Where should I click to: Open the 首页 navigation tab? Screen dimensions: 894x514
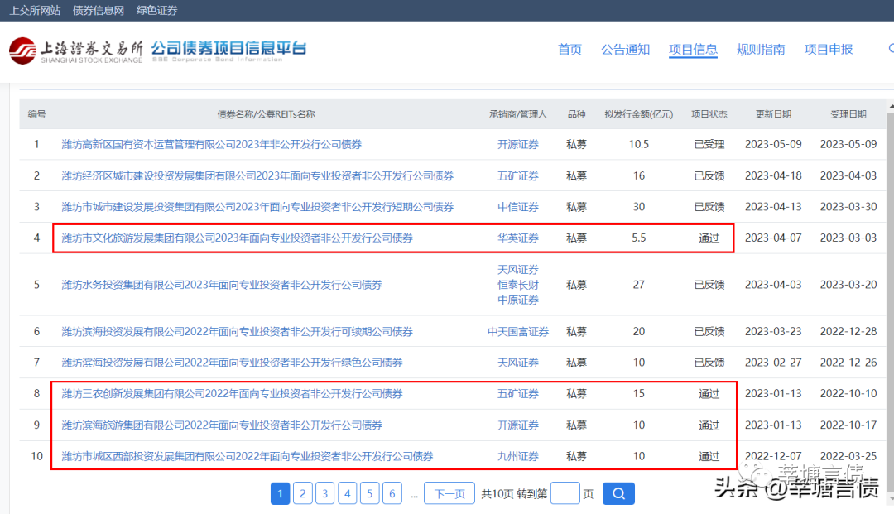[x=570, y=50]
